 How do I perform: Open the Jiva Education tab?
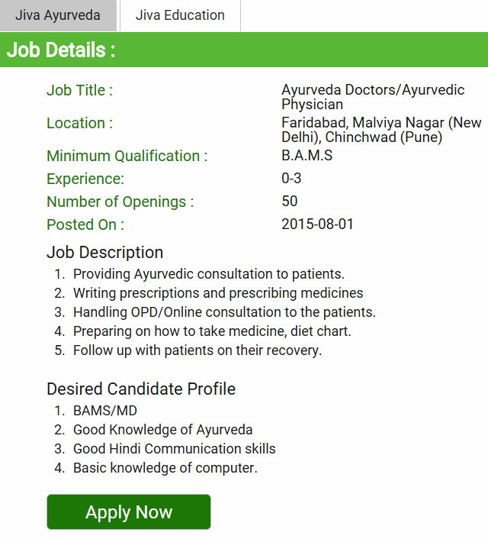pos(180,15)
